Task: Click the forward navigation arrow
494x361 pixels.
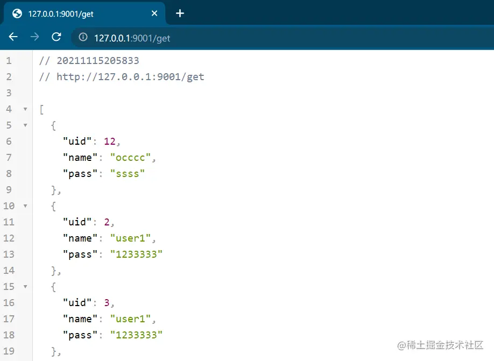Action: pos(34,37)
